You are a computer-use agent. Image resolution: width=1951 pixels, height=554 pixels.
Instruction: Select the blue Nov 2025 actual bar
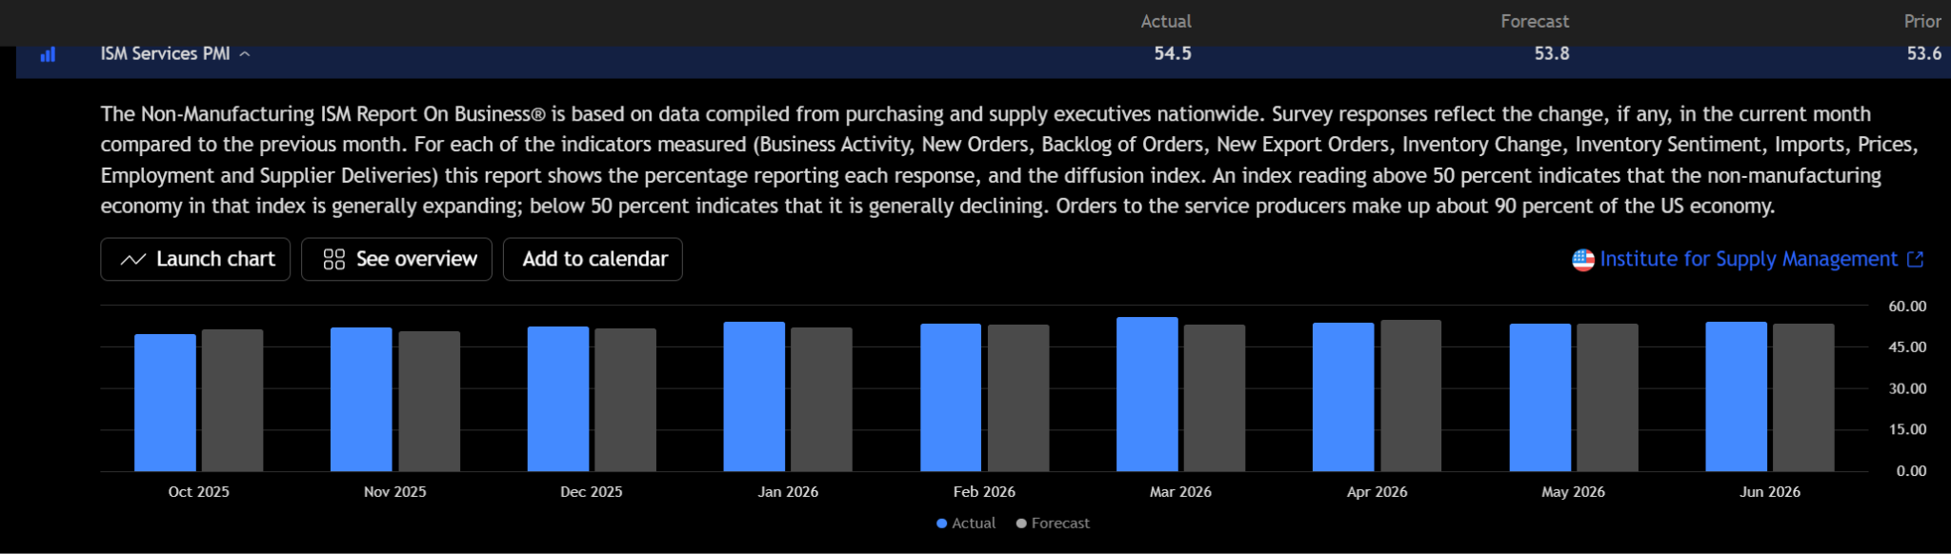pyautogui.click(x=361, y=400)
